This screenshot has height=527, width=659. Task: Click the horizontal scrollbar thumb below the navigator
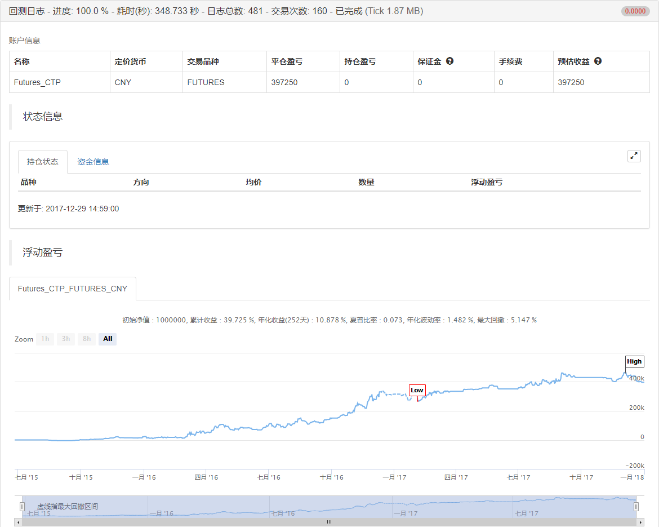(329, 522)
